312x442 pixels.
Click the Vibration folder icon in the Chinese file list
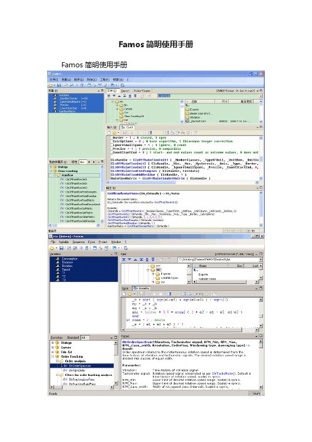(187, 117)
